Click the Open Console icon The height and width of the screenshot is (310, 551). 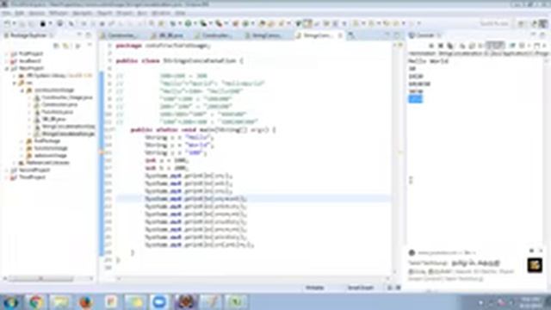[x=536, y=46]
